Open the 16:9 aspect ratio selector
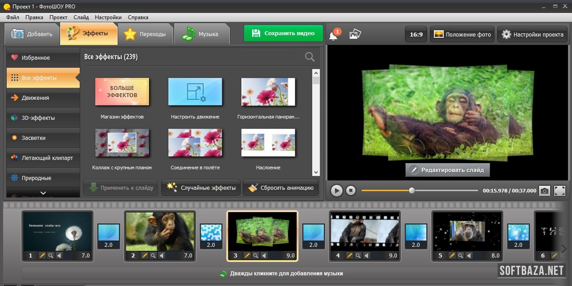This screenshot has width=572, height=286. pyautogui.click(x=416, y=34)
